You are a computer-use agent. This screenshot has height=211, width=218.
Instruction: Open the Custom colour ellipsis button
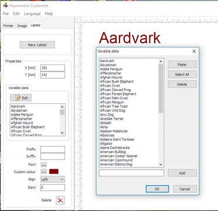click(x=44, y=172)
